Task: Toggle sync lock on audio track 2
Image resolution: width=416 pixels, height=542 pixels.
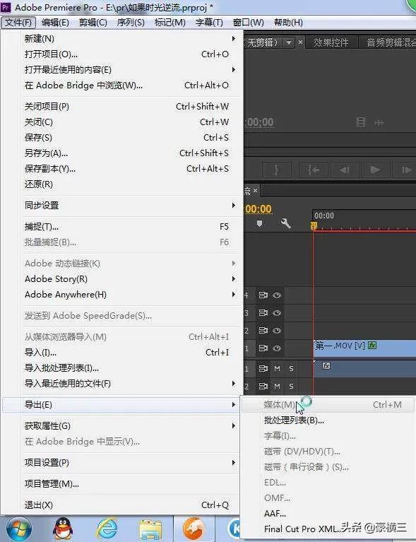Action: [263, 386]
